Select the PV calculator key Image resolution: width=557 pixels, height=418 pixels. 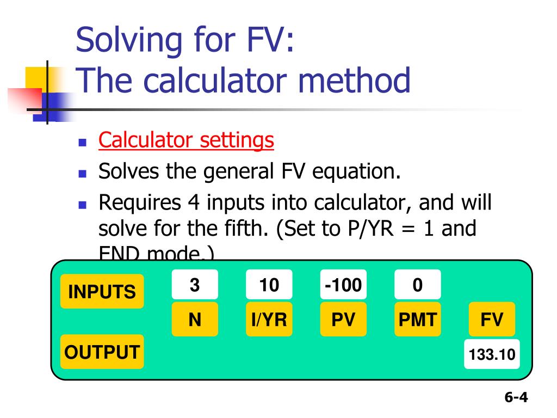coord(343,319)
